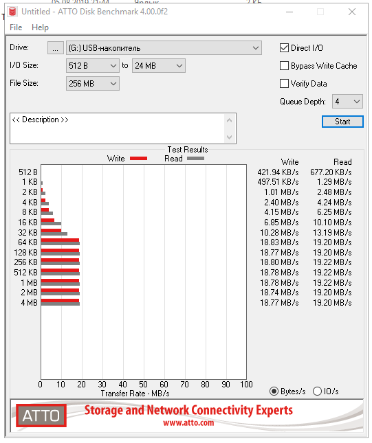Expand the 512 B minimum I/O size dropdown
Viewport: 372px width, 443px height.
tap(93, 66)
